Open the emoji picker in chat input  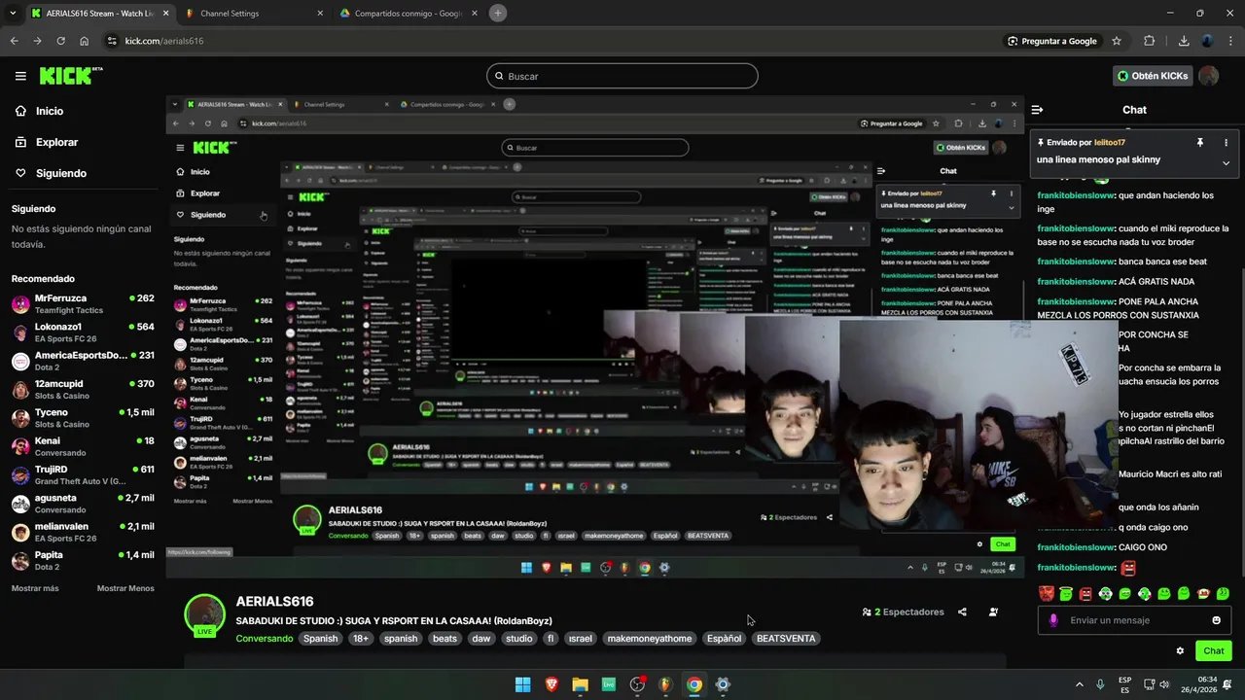click(1216, 620)
